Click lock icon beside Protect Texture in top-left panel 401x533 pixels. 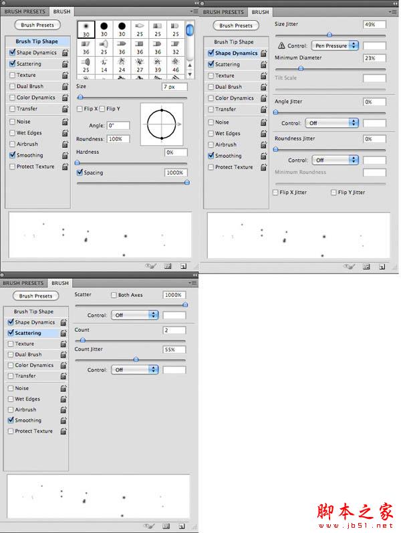click(x=65, y=167)
